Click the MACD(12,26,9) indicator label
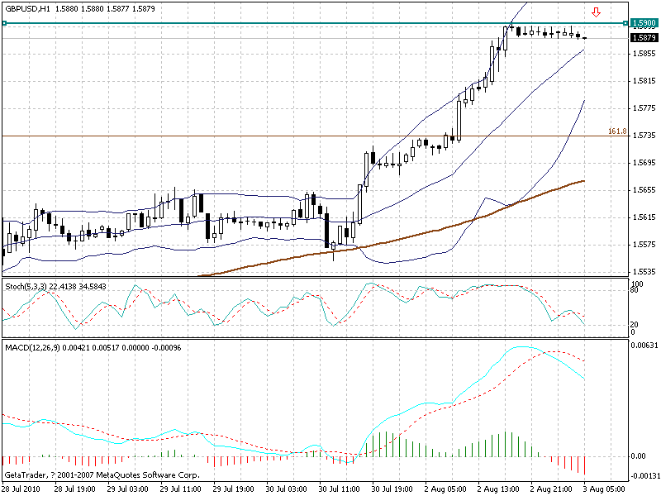 tap(32, 347)
